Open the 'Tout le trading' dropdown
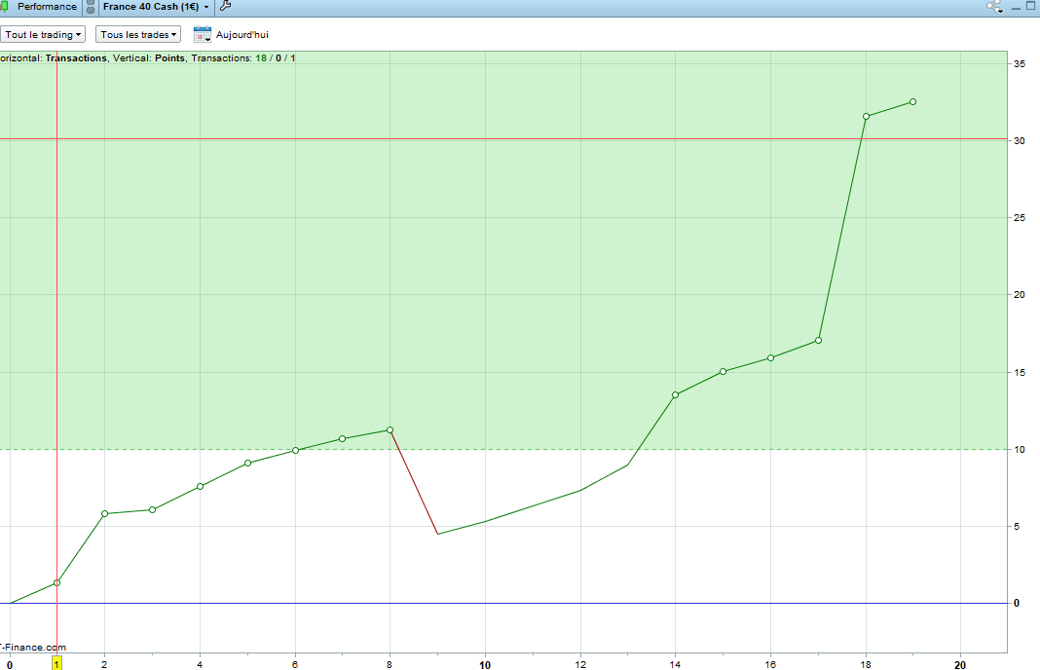This screenshot has height=670, width=1040. click(x=43, y=34)
